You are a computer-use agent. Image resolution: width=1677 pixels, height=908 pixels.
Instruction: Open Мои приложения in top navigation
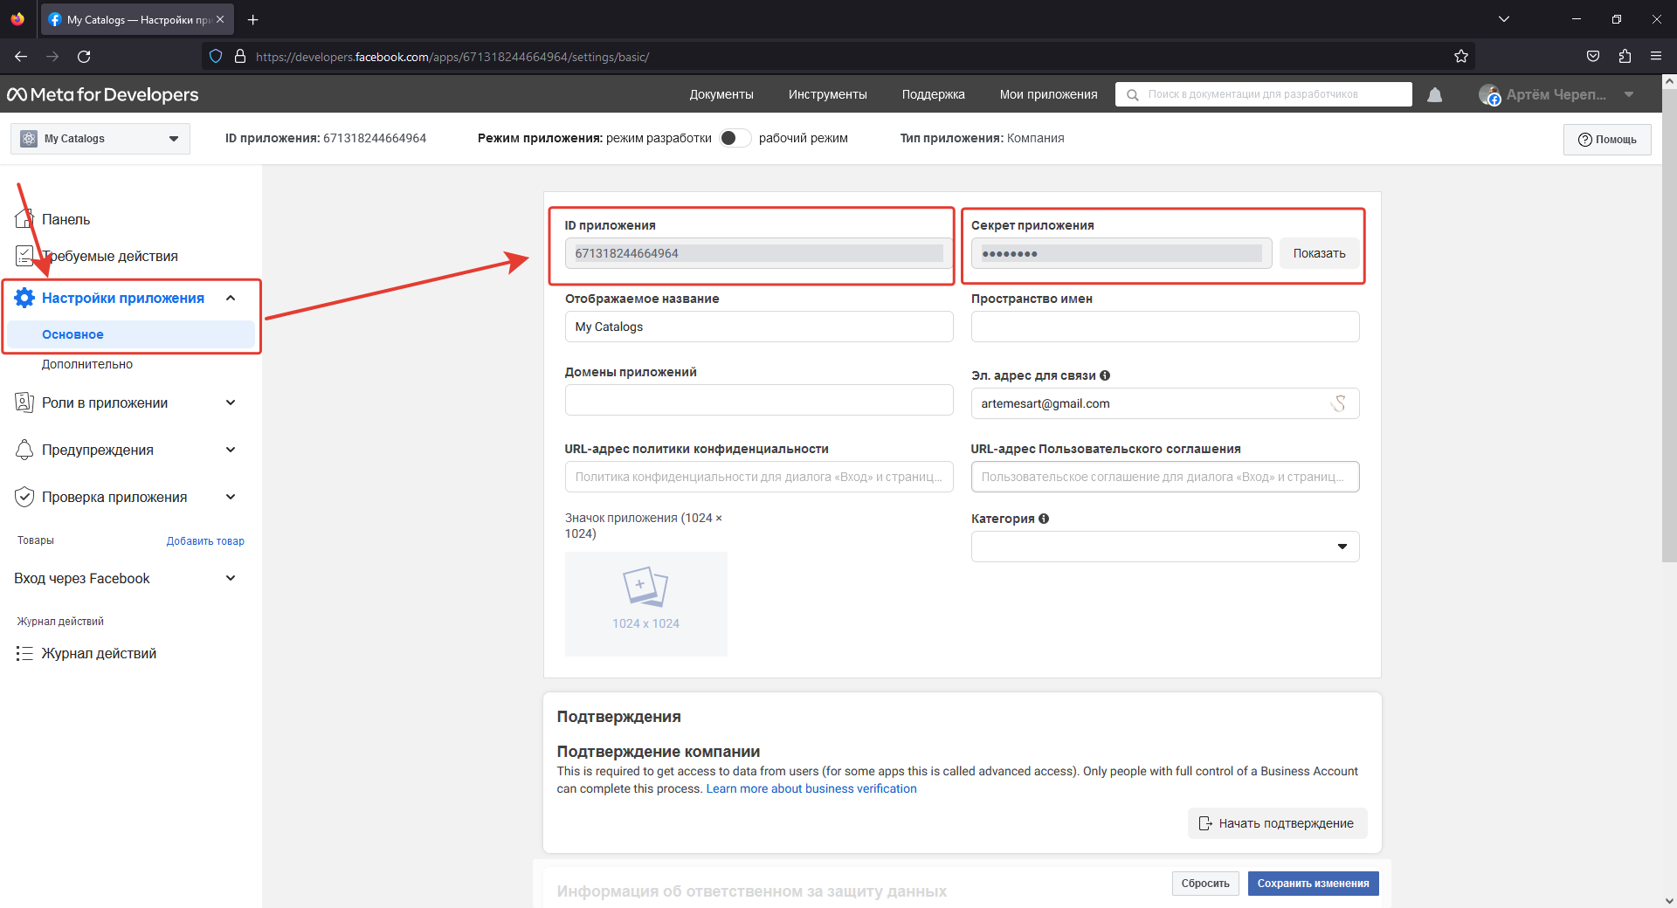click(1048, 94)
